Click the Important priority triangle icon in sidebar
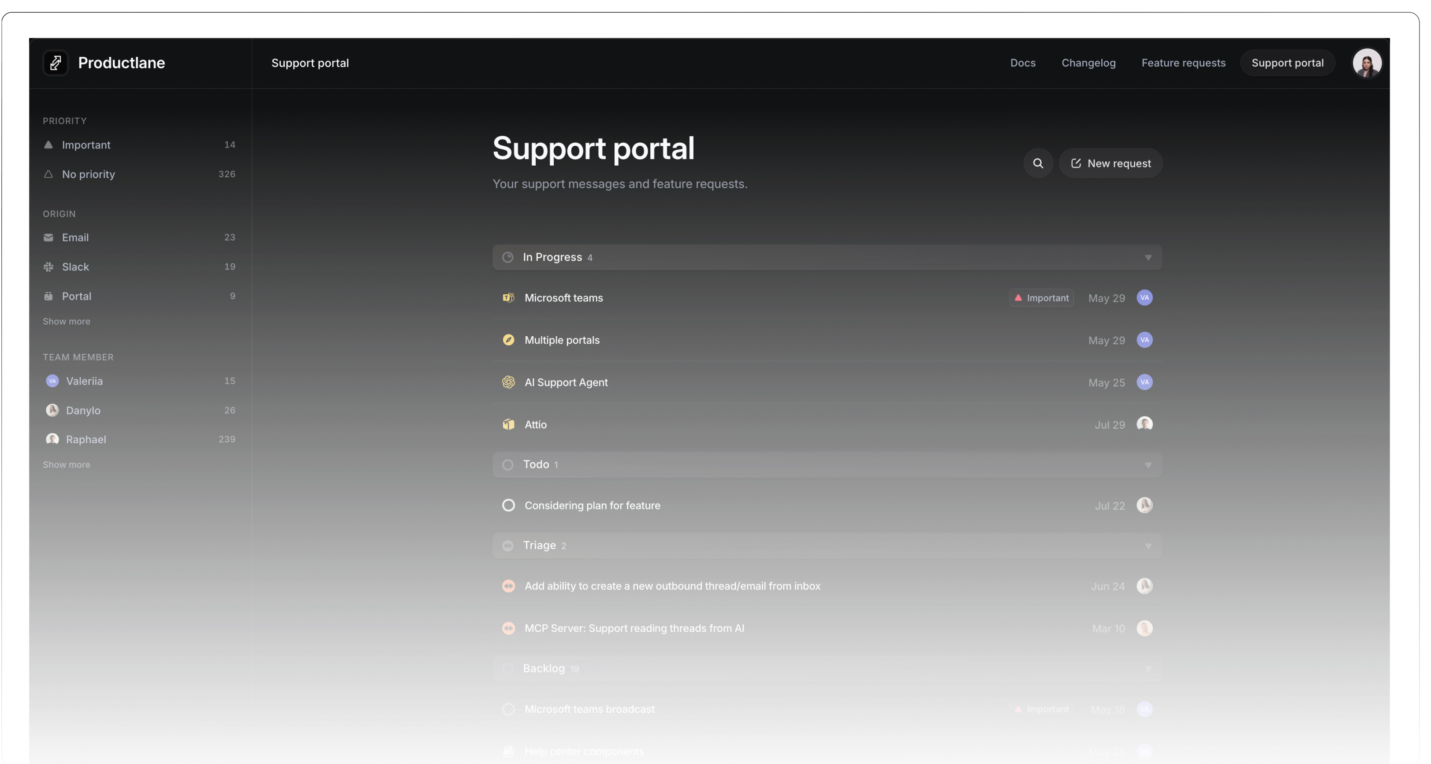The width and height of the screenshot is (1431, 764). (x=48, y=145)
